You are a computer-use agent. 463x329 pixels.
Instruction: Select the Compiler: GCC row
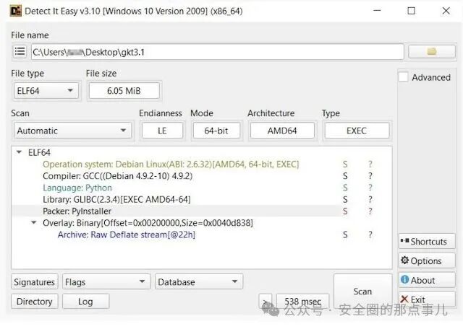pos(117,176)
